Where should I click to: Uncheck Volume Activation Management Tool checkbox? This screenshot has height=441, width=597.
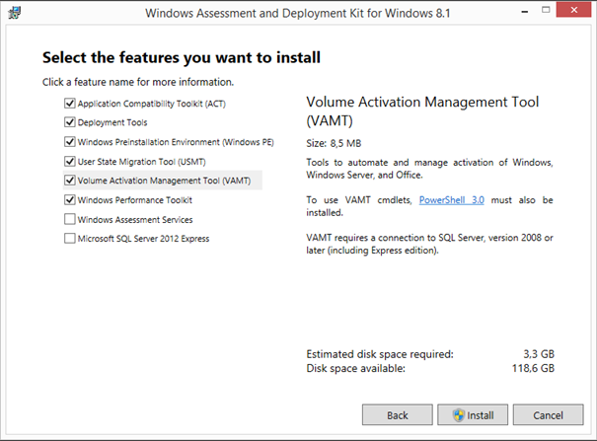(70, 180)
